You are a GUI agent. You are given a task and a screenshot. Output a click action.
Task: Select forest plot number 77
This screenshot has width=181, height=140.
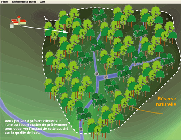139,101
